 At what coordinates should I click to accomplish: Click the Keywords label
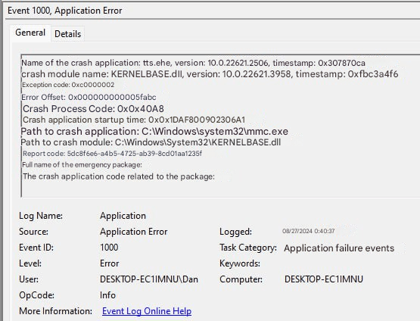point(240,263)
